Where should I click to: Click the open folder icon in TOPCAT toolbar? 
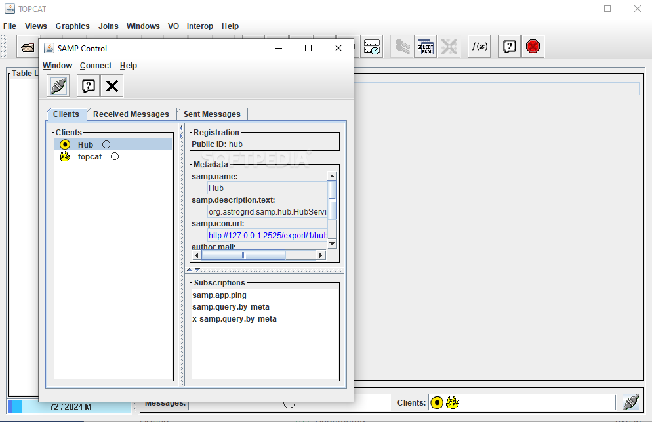(x=28, y=47)
